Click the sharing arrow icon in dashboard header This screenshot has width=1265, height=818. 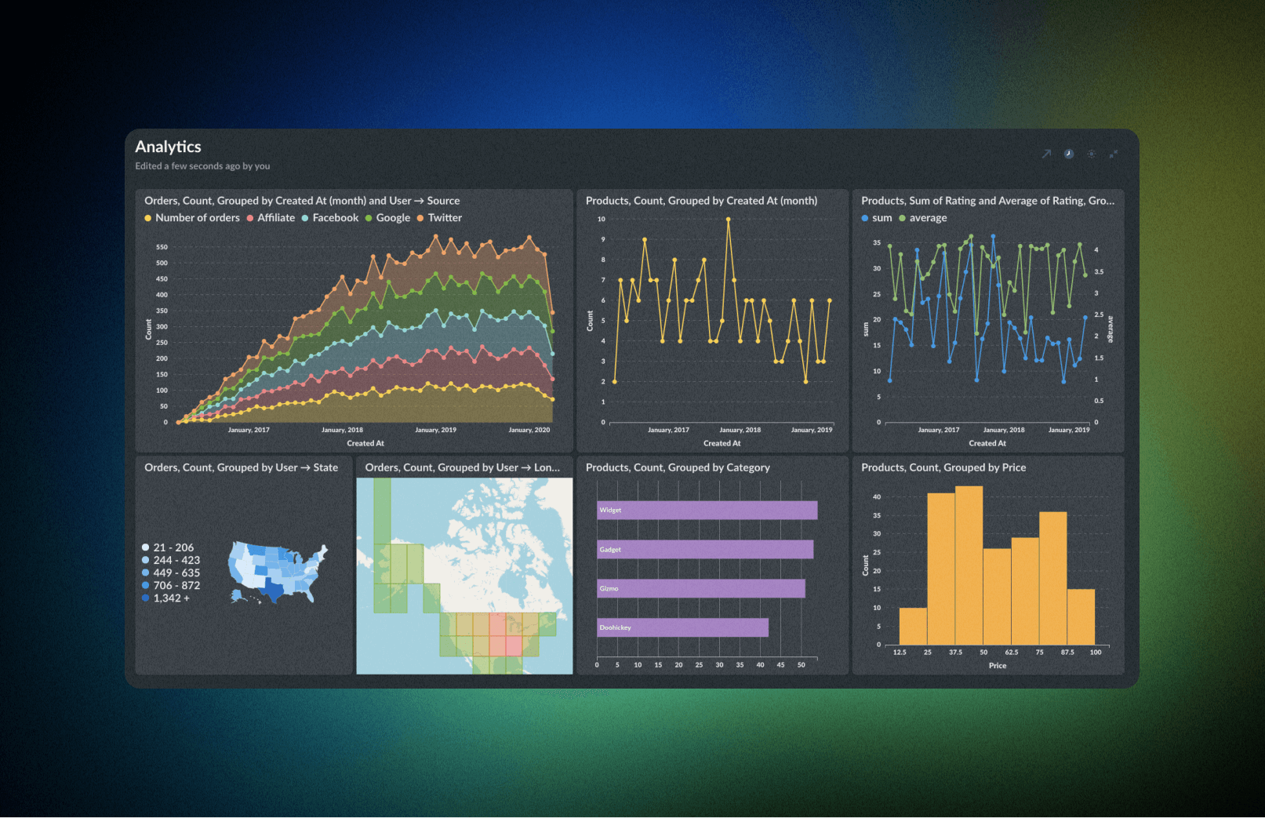1046,154
